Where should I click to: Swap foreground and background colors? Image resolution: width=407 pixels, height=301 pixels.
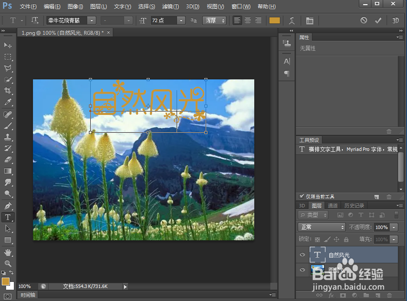(11, 272)
